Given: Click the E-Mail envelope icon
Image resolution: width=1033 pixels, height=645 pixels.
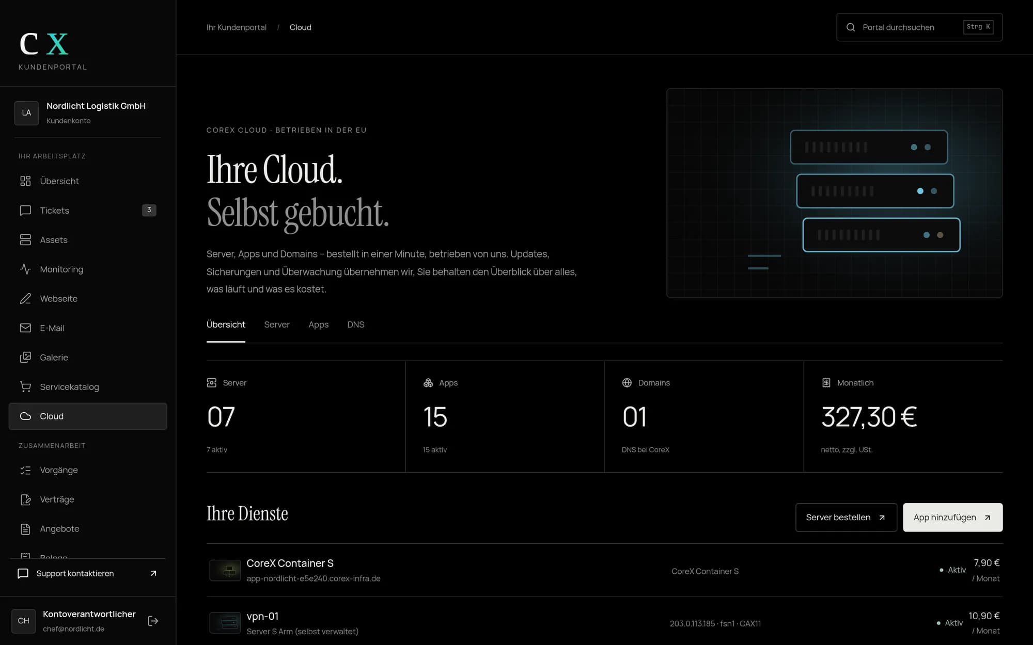Looking at the screenshot, I should point(25,328).
